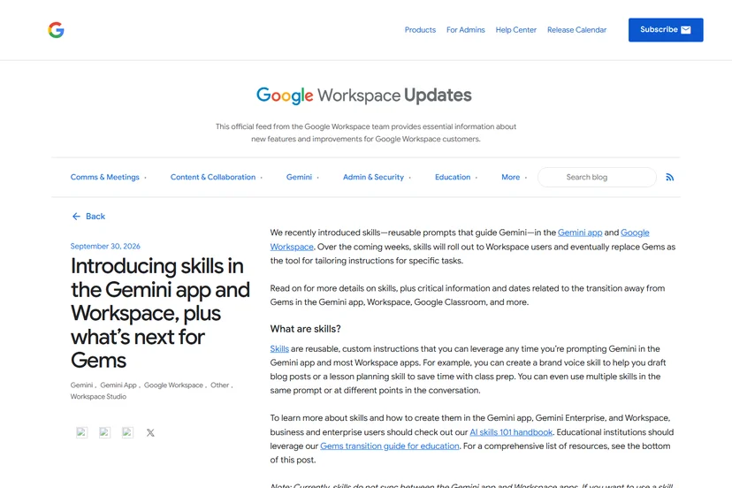
Task: Click the first broken share image icon
Action: click(x=81, y=432)
